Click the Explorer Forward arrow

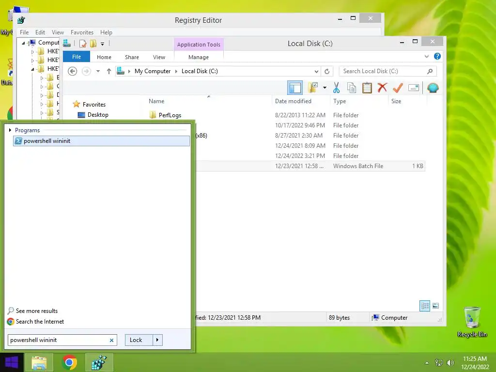pyautogui.click(x=86, y=71)
